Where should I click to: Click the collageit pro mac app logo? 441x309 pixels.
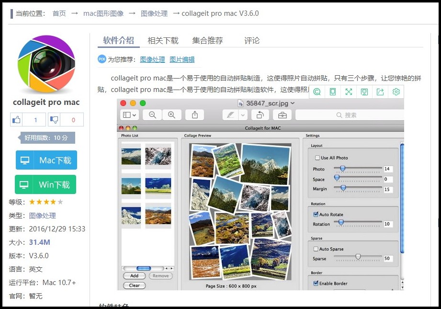(x=46, y=64)
